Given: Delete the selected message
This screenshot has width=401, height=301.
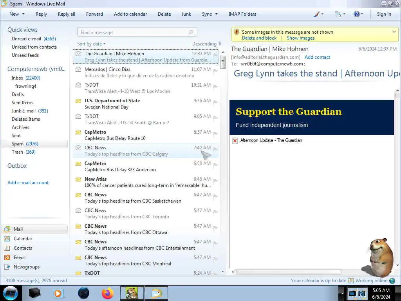Looking at the screenshot, I should (x=164, y=14).
